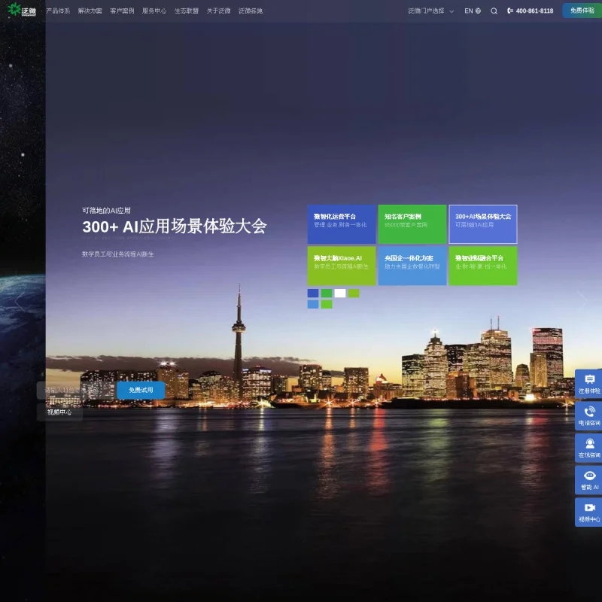This screenshot has height=602, width=602.
Task: Select 数智业财融合平台 tile
Action: coord(483,266)
